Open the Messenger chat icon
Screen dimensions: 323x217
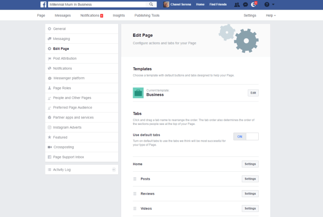tap(245, 4)
